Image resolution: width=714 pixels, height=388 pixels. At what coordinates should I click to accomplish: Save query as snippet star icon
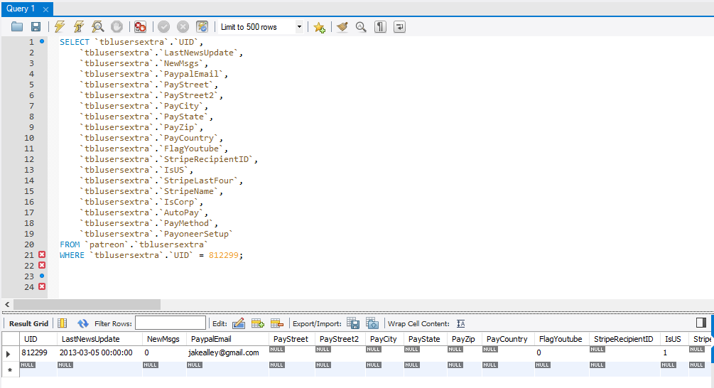click(319, 27)
